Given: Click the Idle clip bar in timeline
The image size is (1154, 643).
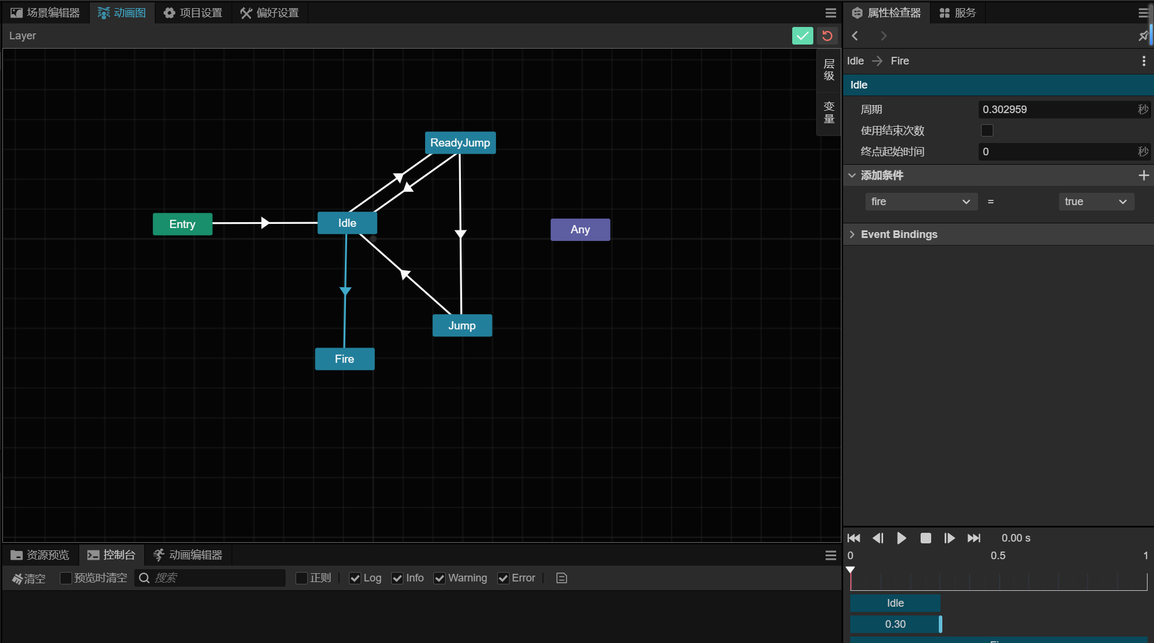Looking at the screenshot, I should coord(895,603).
